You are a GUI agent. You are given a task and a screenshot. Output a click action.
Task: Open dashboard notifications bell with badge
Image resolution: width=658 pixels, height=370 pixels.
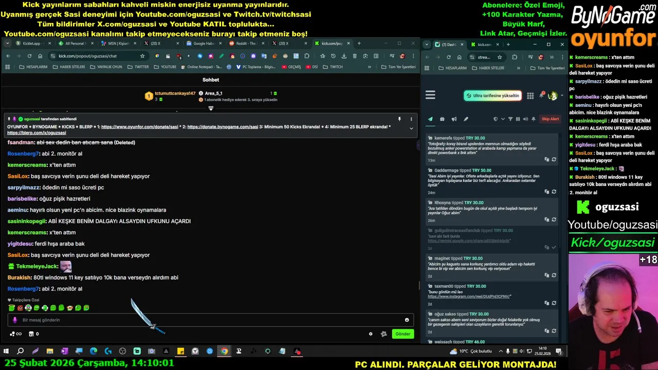pyautogui.click(x=541, y=96)
